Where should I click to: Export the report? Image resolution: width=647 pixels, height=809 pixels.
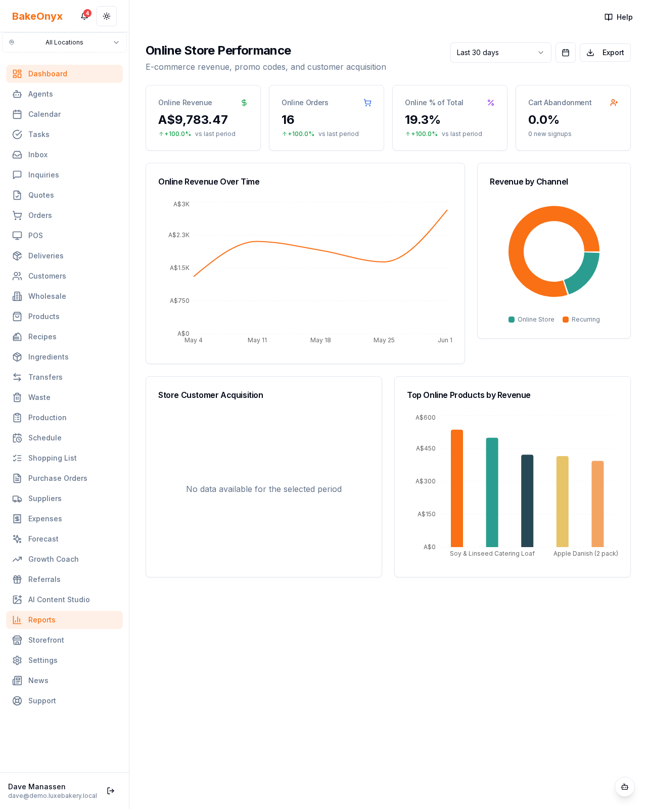[605, 53]
